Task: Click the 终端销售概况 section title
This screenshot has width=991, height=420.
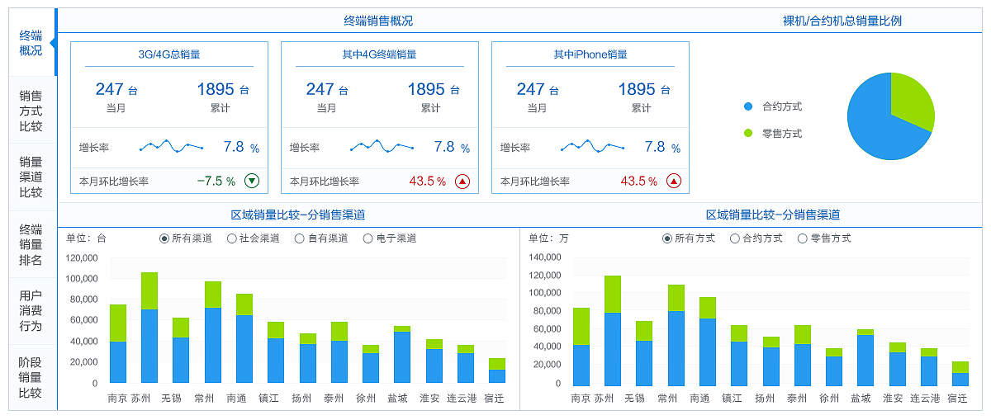Action: tap(378, 21)
